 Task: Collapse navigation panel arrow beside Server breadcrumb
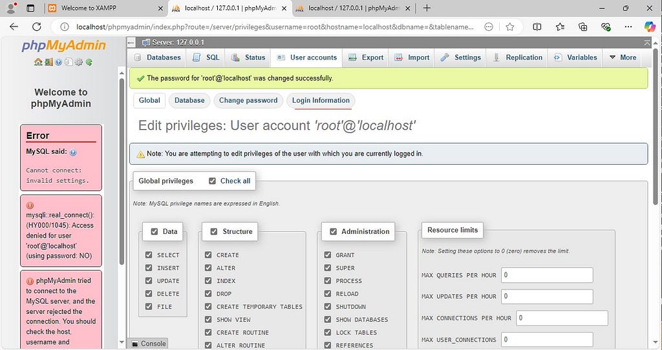click(x=132, y=42)
